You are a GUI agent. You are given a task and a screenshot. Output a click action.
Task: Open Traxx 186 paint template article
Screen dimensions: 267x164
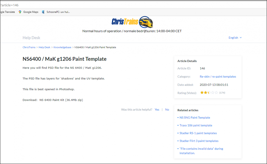[x=196, y=125]
